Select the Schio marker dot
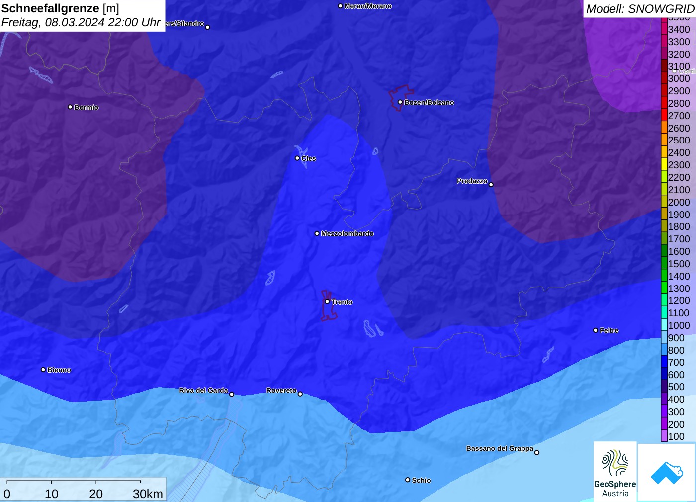The width and height of the screenshot is (696, 502). [x=408, y=480]
